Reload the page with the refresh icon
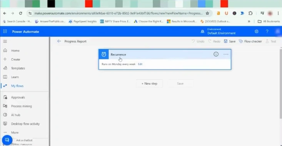The image size is (282, 146). click(20, 13)
